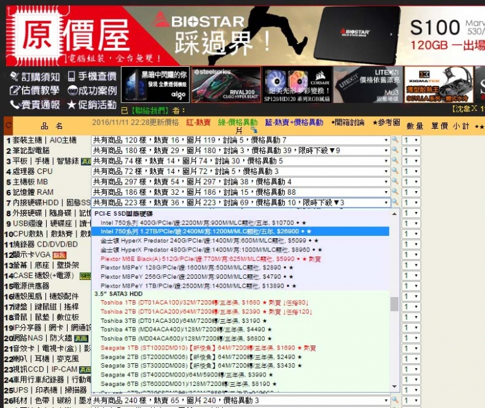Collapse the open 內接硬碟HDD product dropdown
Image resolution: width=485 pixels, height=408 pixels.
pyautogui.click(x=241, y=202)
